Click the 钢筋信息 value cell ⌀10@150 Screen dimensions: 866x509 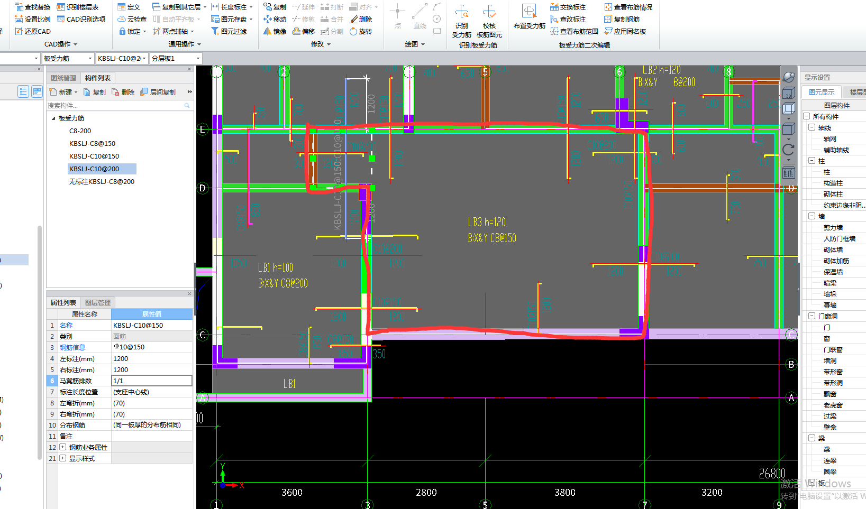tap(152, 347)
